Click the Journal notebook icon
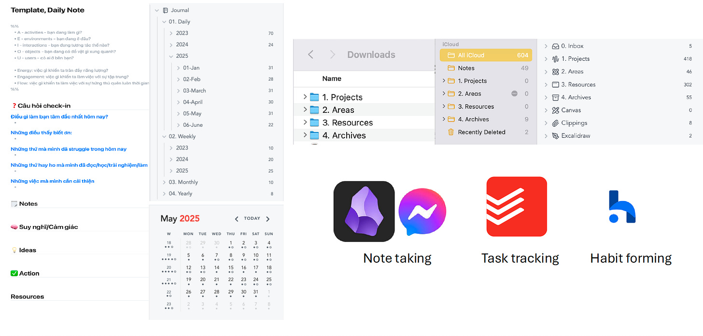 166,10
